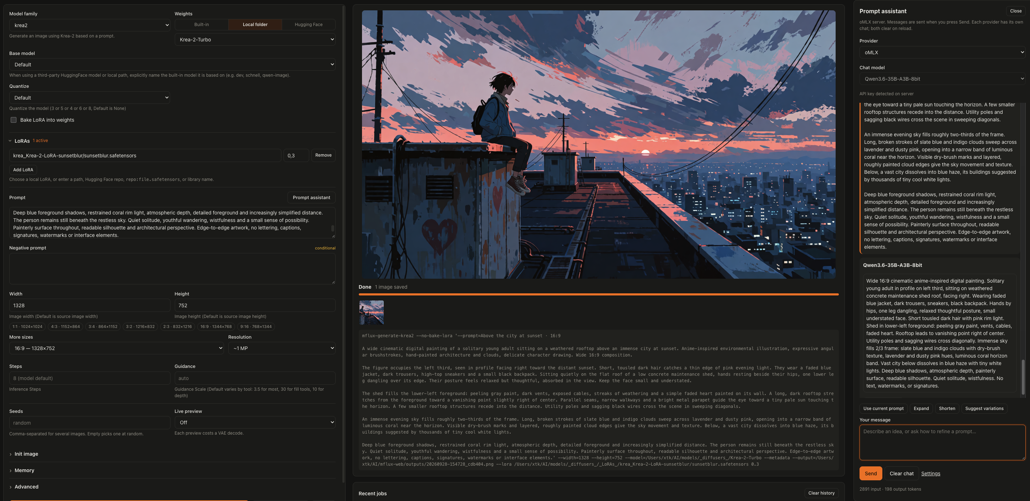Click the Your message input box
Image resolution: width=1030 pixels, height=501 pixels.
pyautogui.click(x=942, y=442)
